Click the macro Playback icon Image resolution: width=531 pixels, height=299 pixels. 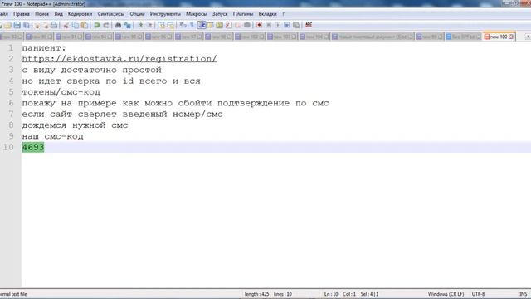coord(278,25)
